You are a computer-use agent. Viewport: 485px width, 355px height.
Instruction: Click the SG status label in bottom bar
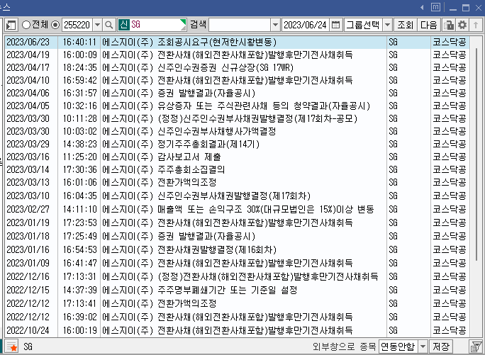tap(28, 346)
